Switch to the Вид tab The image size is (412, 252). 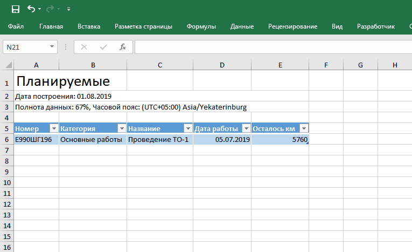[337, 26]
